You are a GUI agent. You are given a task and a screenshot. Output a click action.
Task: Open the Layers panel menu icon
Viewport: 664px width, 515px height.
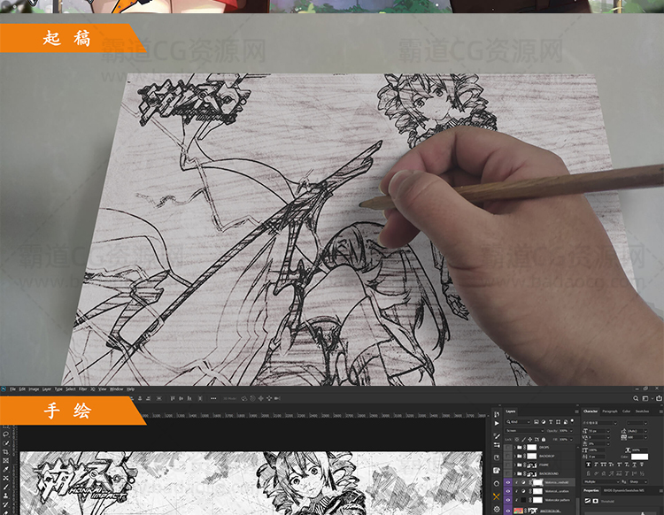pos(576,411)
